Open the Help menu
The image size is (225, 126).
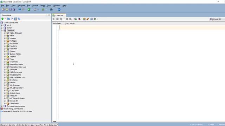coord(64,6)
